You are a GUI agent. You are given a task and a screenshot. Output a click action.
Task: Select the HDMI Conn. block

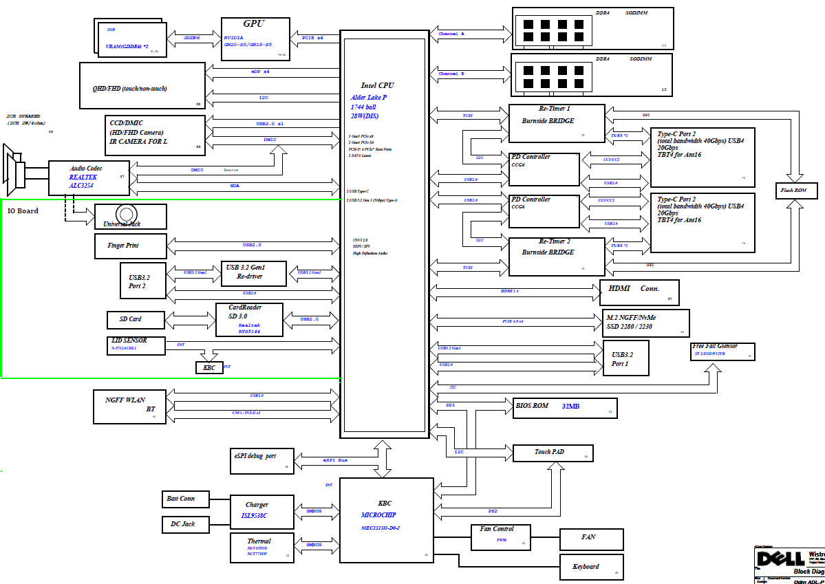coord(639,292)
